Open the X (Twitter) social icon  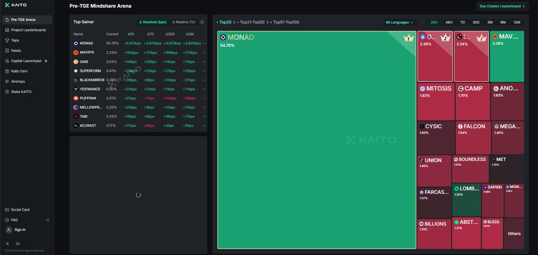coord(7,244)
